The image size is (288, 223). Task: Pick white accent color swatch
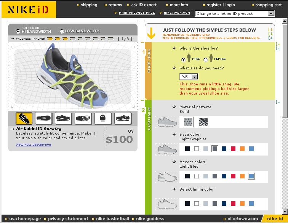197,176
